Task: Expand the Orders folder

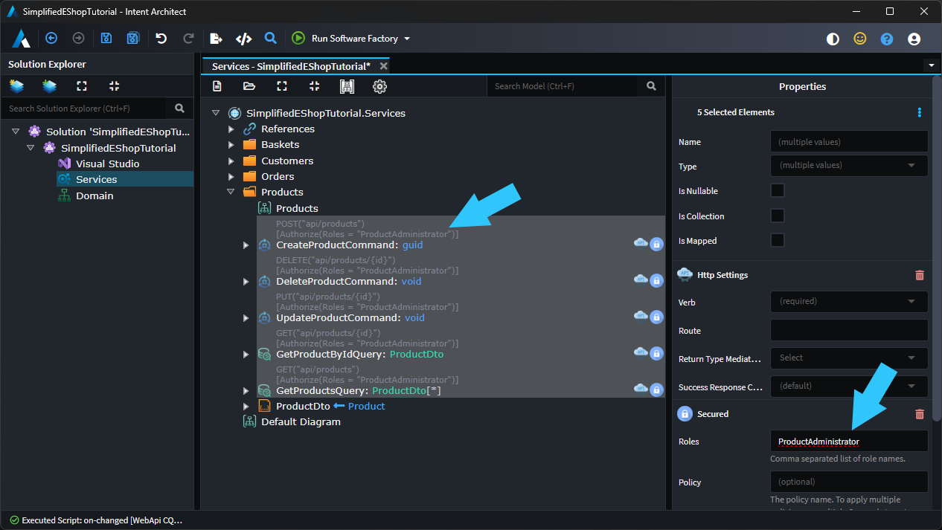Action: 231,176
